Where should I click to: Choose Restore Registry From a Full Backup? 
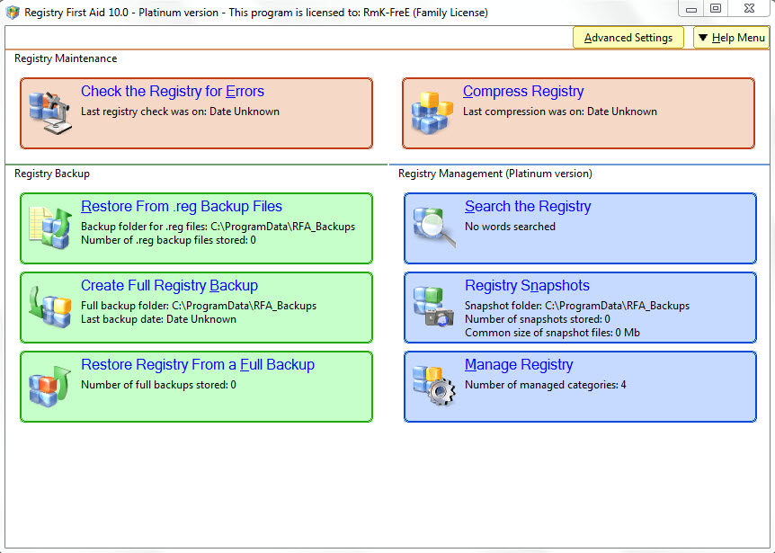pos(198,364)
